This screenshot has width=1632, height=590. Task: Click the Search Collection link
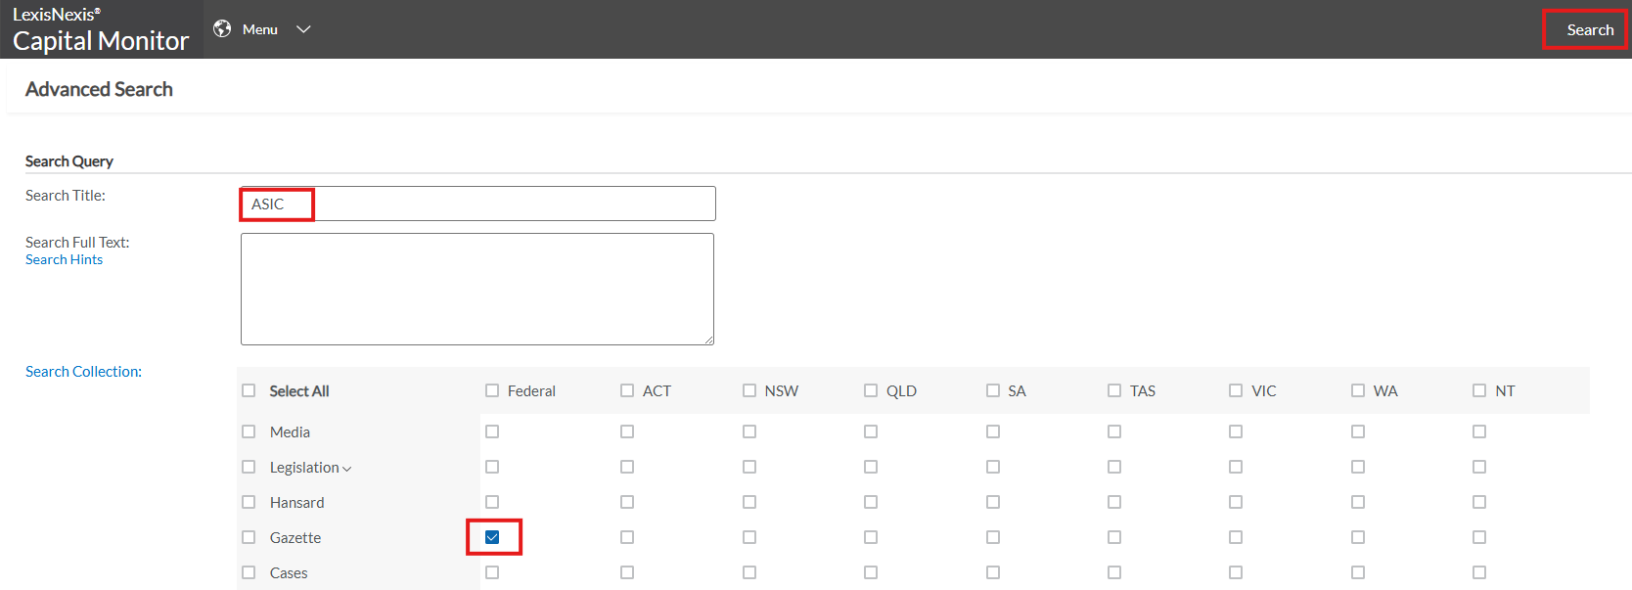coord(83,372)
